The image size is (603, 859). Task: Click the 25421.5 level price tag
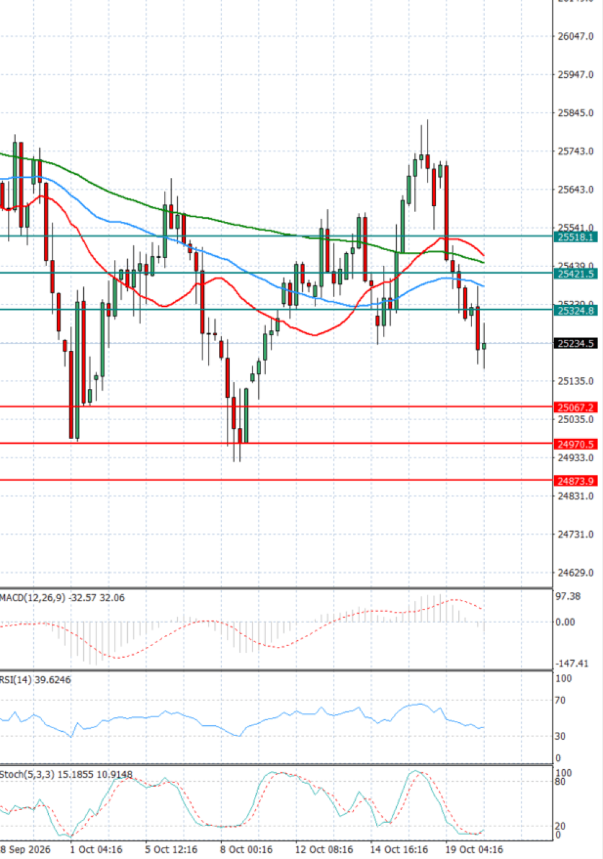coord(576,274)
